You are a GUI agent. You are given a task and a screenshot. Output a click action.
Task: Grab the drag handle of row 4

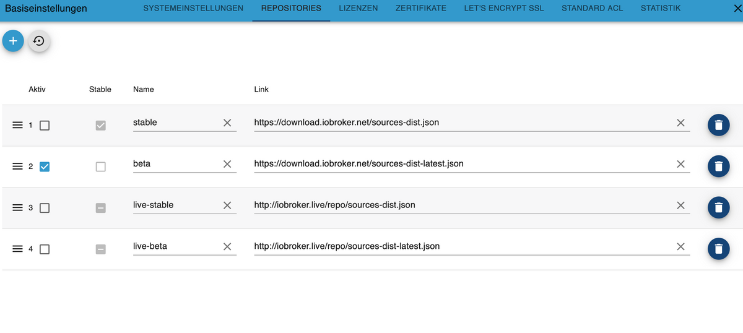pos(18,249)
